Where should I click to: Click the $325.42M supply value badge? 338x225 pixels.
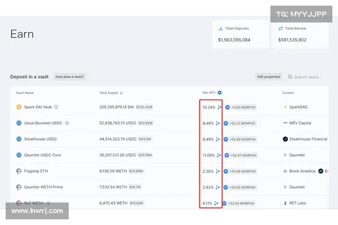click(144, 107)
